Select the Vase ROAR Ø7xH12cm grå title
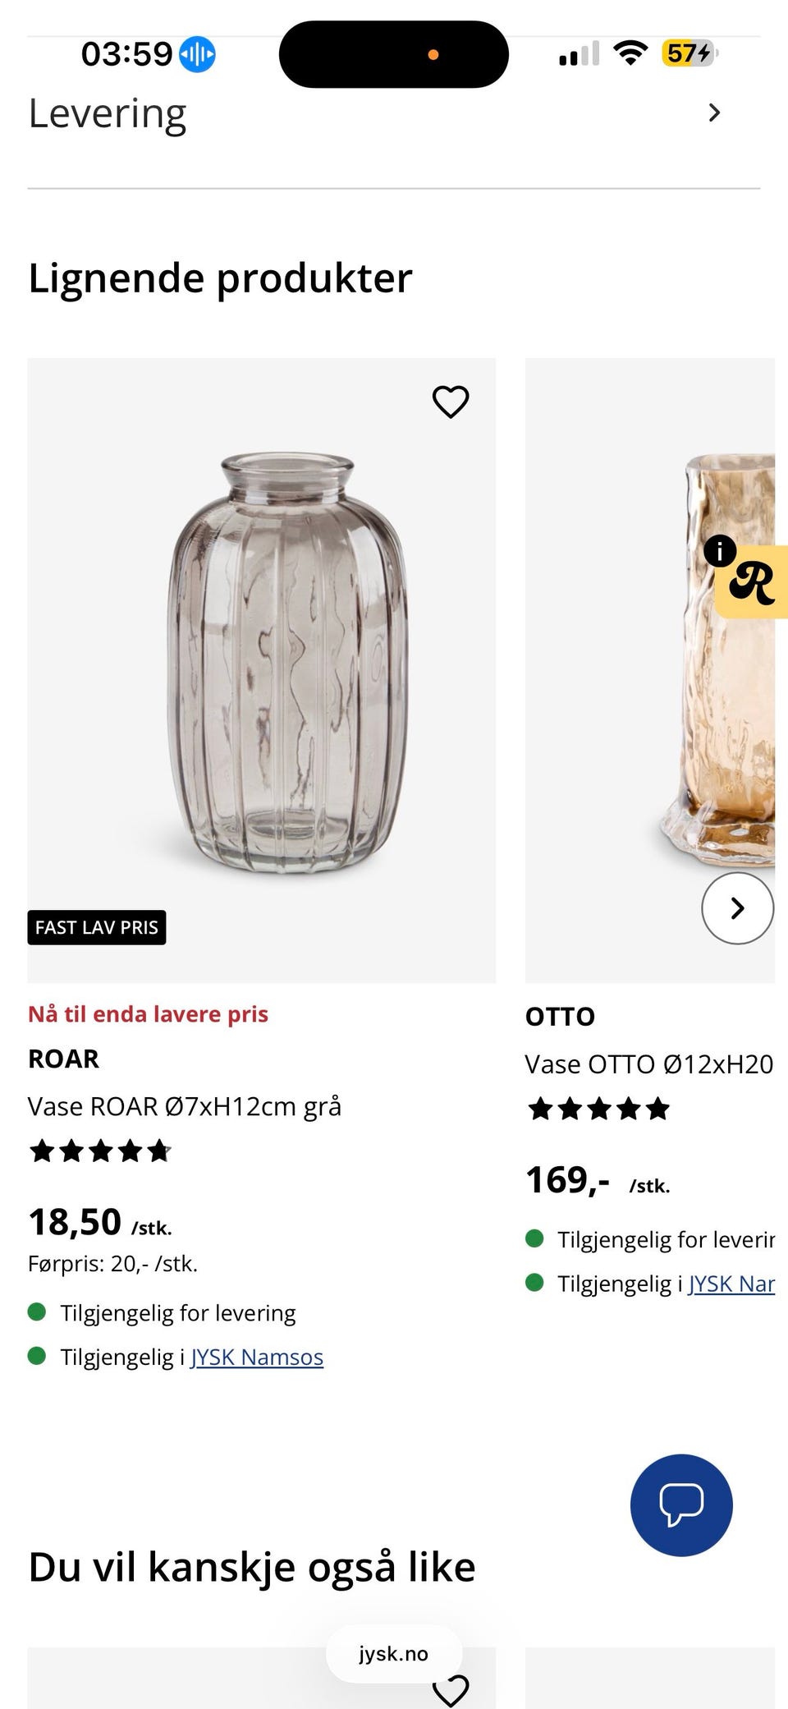The height and width of the screenshot is (1709, 788). [185, 1106]
